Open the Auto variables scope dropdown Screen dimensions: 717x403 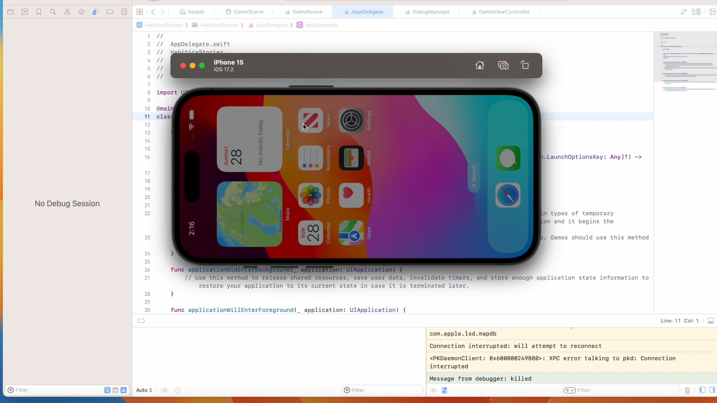tap(144, 390)
